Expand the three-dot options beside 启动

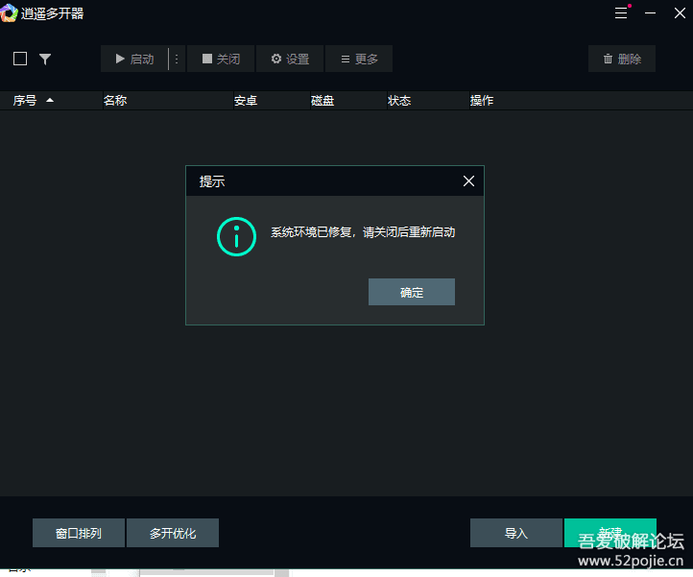click(x=177, y=59)
